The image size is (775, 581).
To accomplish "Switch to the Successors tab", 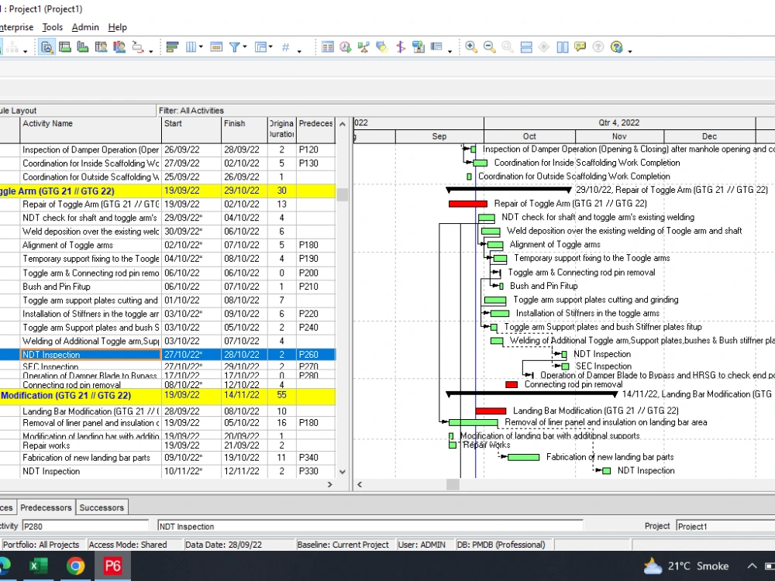I will 102,507.
